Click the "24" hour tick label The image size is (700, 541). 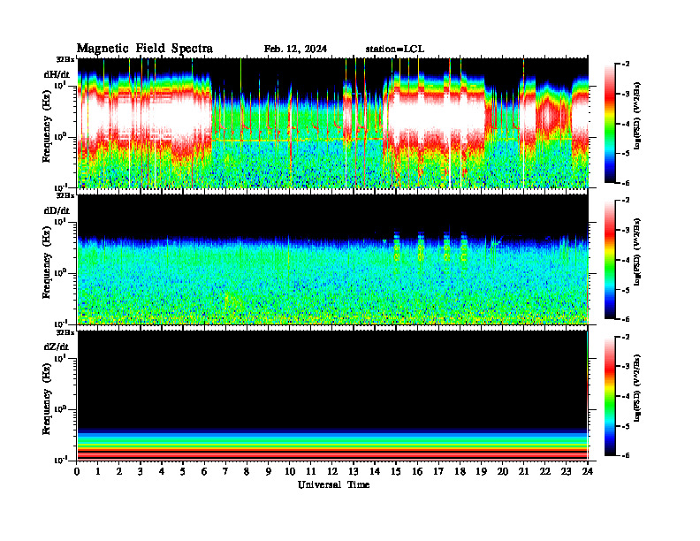pos(588,471)
